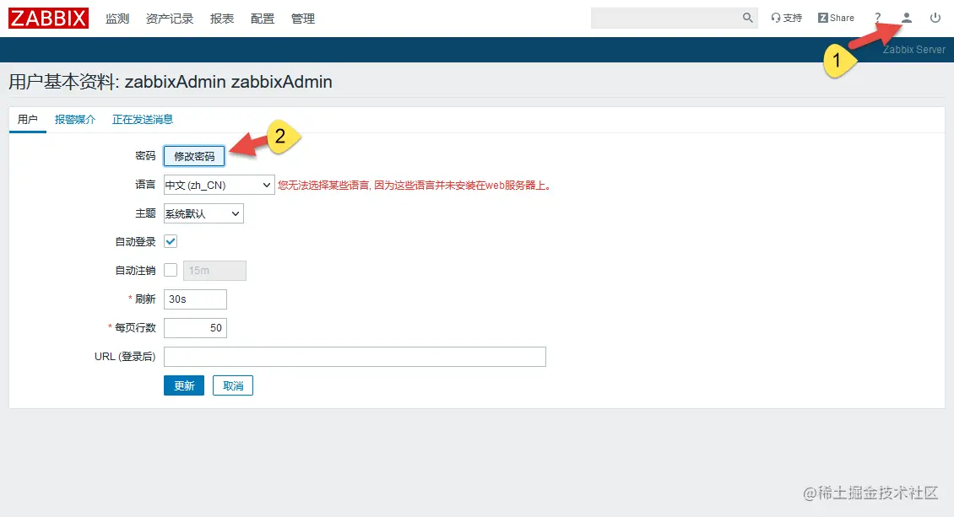Edit the 刷新 refresh interval field
The width and height of the screenshot is (954, 517).
(194, 299)
